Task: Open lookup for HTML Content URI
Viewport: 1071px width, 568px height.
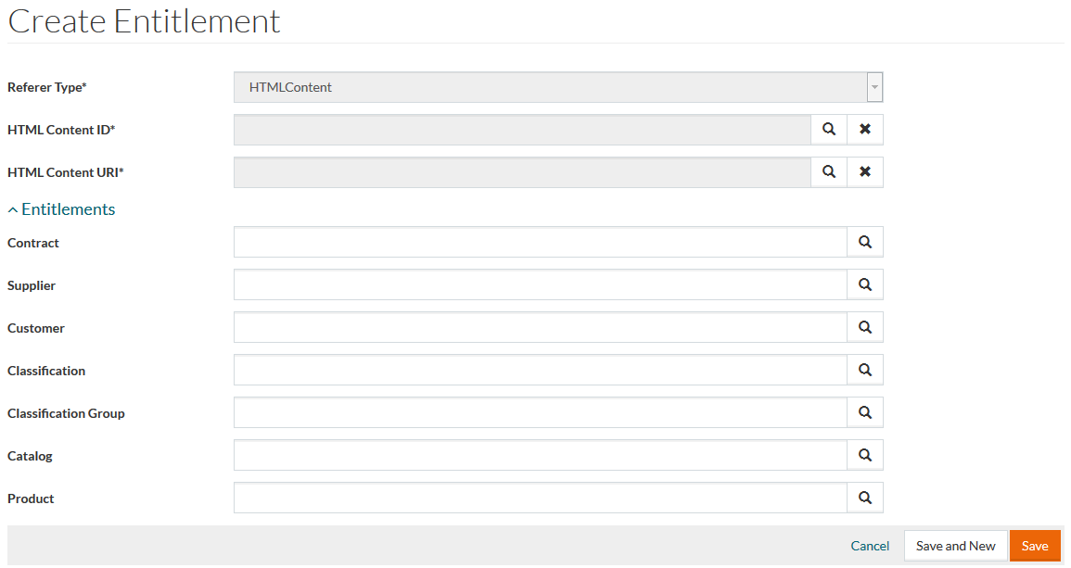Action: (x=829, y=172)
